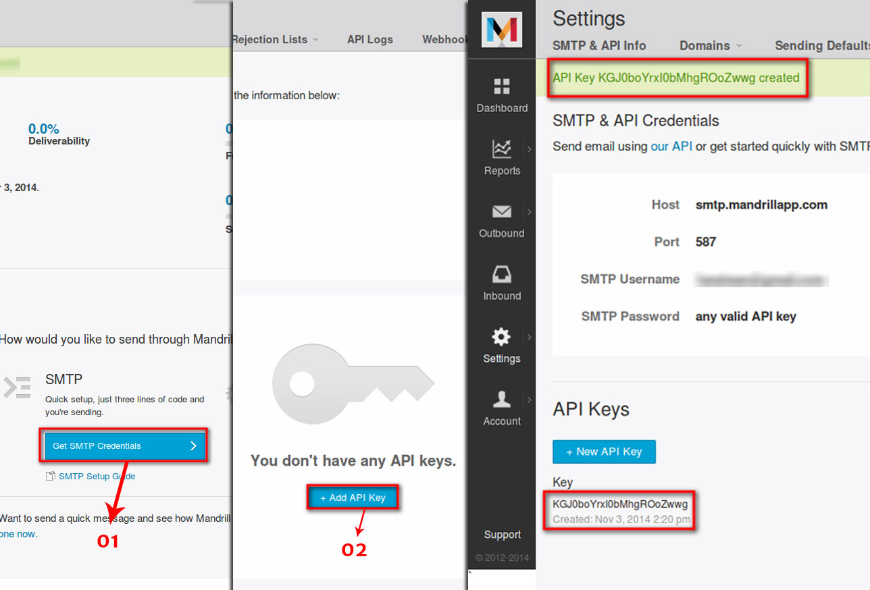The width and height of the screenshot is (870, 590).
Task: Open the Webhooks tab
Action: pyautogui.click(x=444, y=39)
